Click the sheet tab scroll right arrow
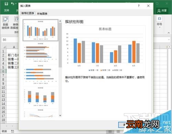The image size is (172, 134). pyautogui.click(x=12, y=126)
